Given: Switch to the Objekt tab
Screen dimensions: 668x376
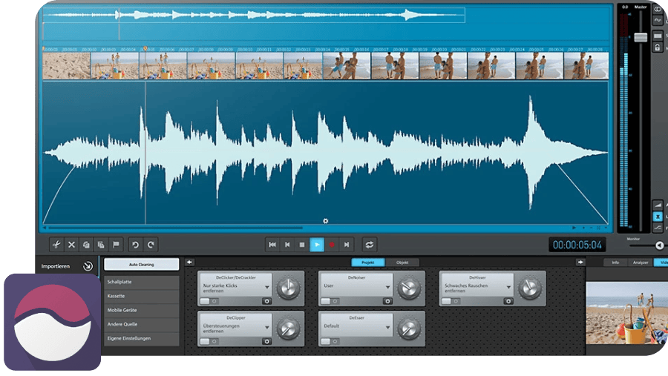Looking at the screenshot, I should coord(402,263).
